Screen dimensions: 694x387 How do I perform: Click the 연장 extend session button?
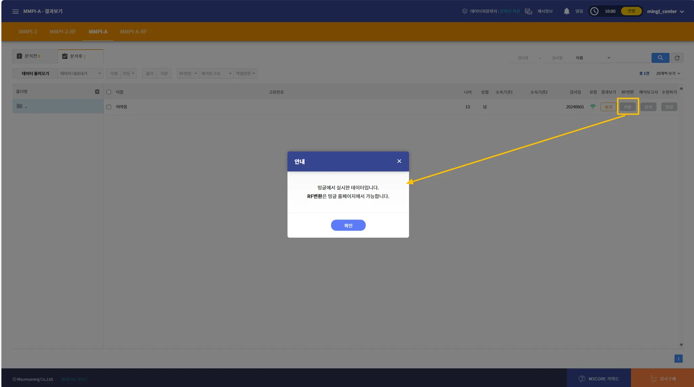point(631,11)
